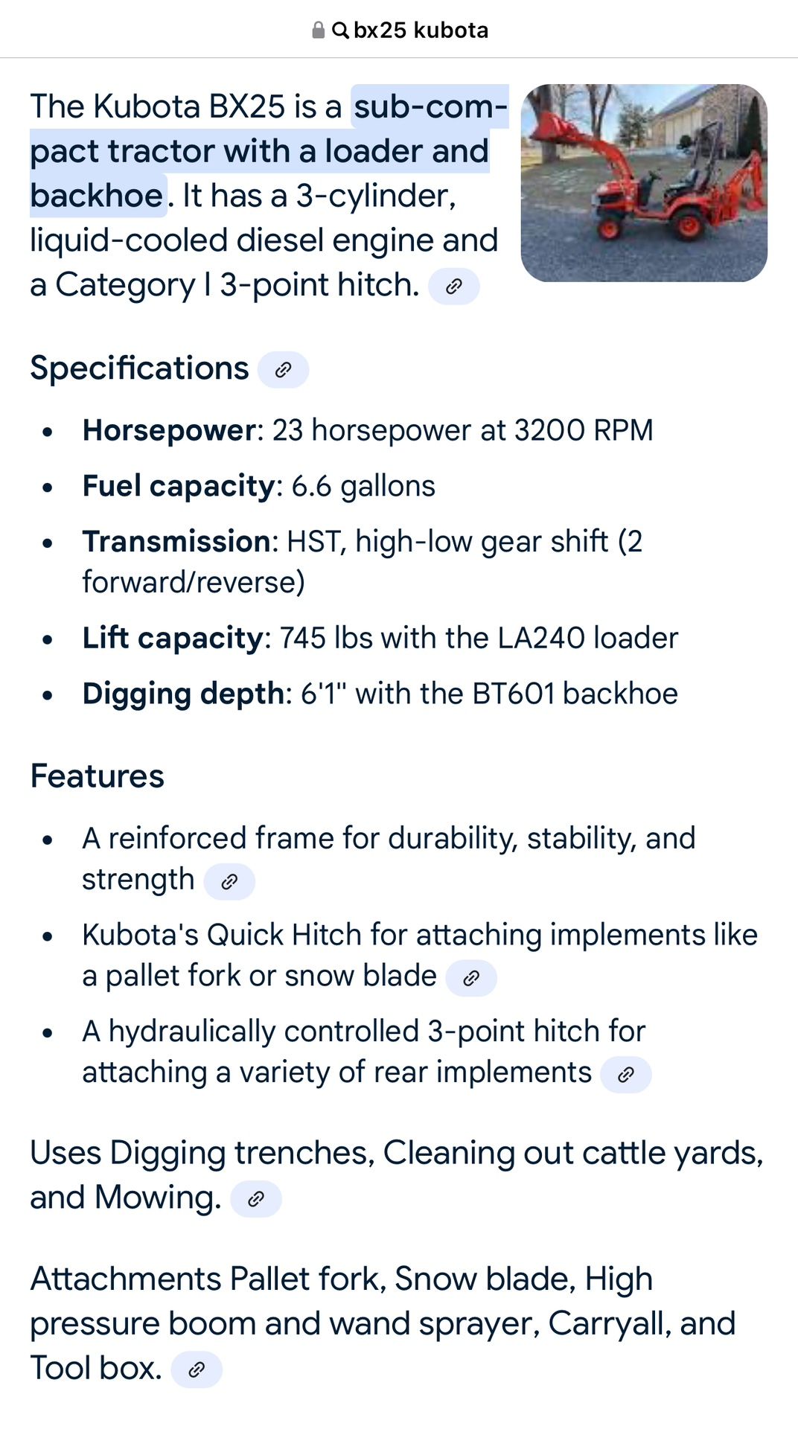The width and height of the screenshot is (798, 1429).
Task: Click the padlock security icon in address bar
Action: [x=318, y=30]
